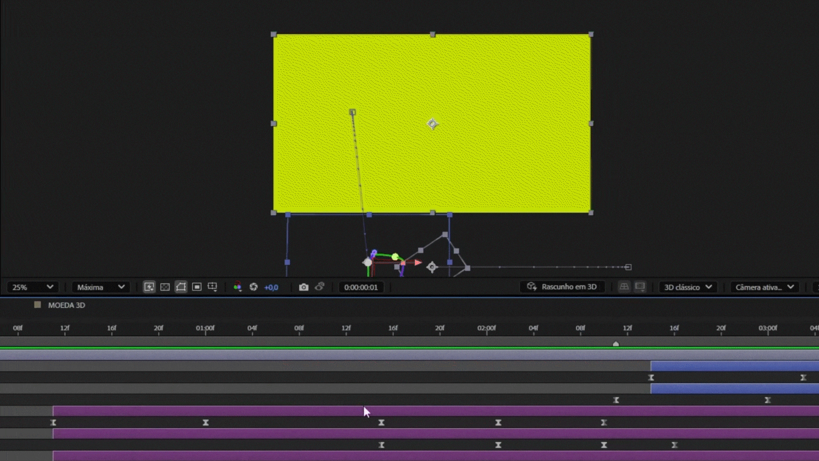Open grid and guide options icon
Image resolution: width=819 pixels, height=461 pixels.
point(212,287)
